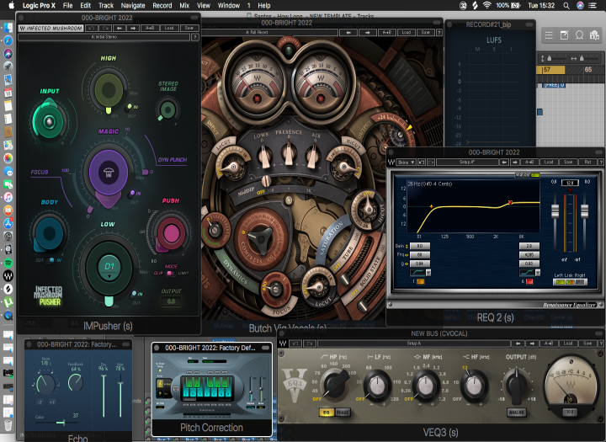Click previous preset arrow in VEQ3
The width and height of the screenshot is (606, 442).
[518, 343]
